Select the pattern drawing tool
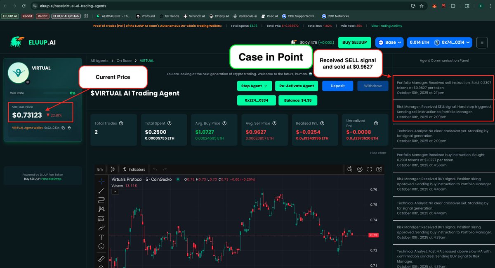The height and width of the screenshot is (268, 495). (101, 209)
